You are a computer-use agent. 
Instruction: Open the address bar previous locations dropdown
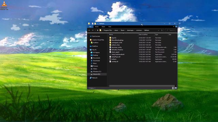[x=158, y=30]
